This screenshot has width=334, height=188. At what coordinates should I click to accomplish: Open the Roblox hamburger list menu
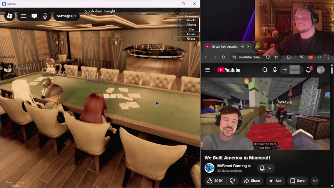(x=23, y=16)
